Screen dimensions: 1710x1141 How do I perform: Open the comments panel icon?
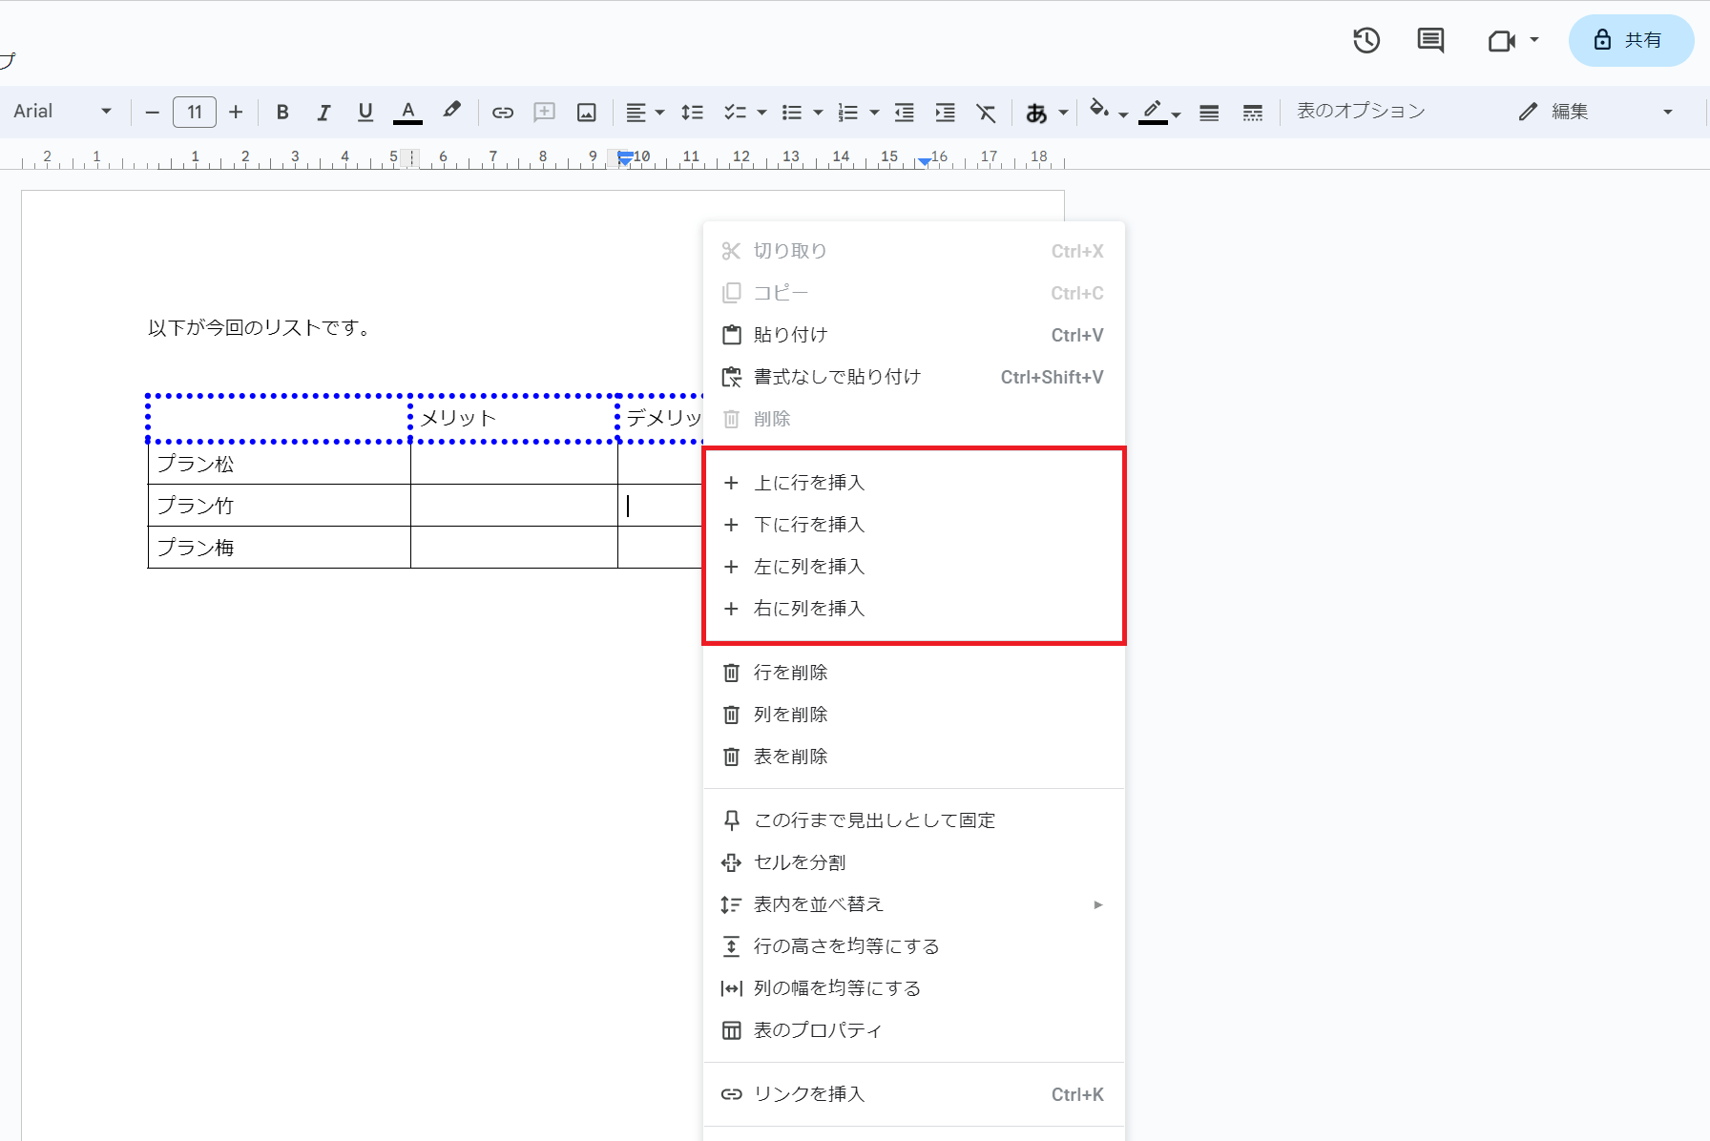point(1430,40)
